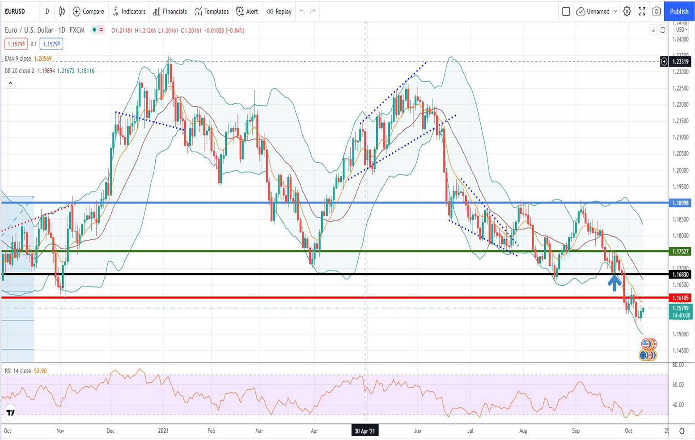
Task: Open the Indicators menu
Action: click(x=129, y=12)
